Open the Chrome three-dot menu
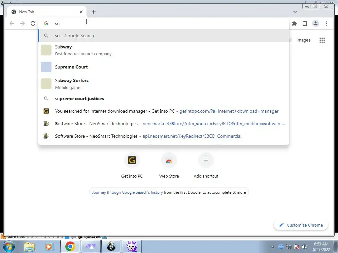 tap(326, 23)
